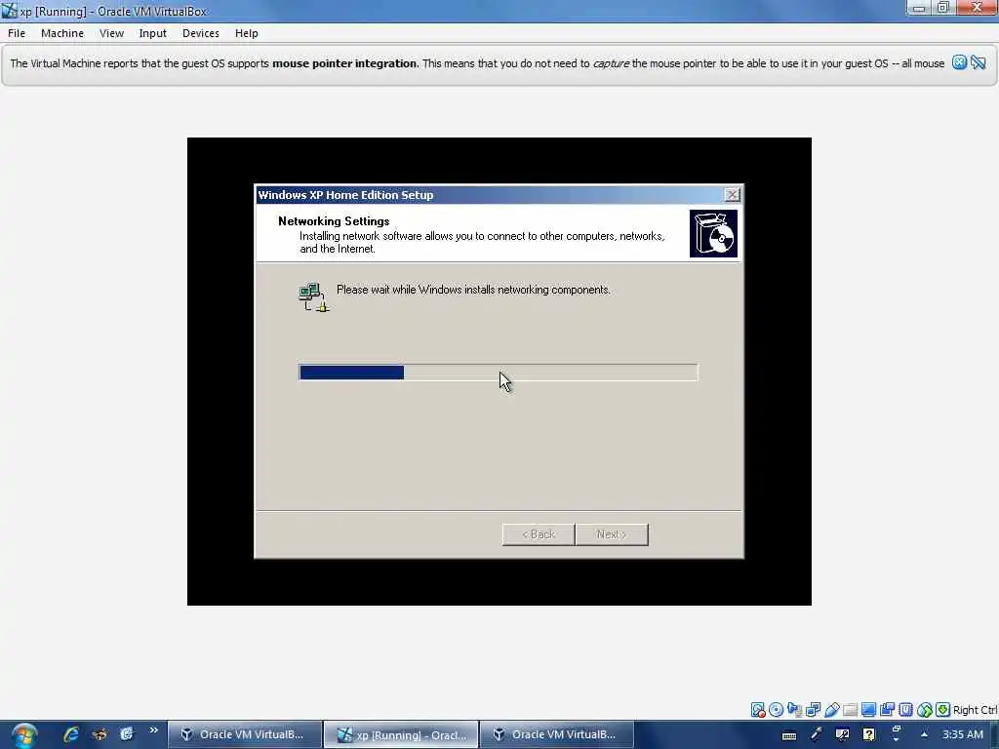
Task: Click the second quick launch icon
Action: (100, 734)
